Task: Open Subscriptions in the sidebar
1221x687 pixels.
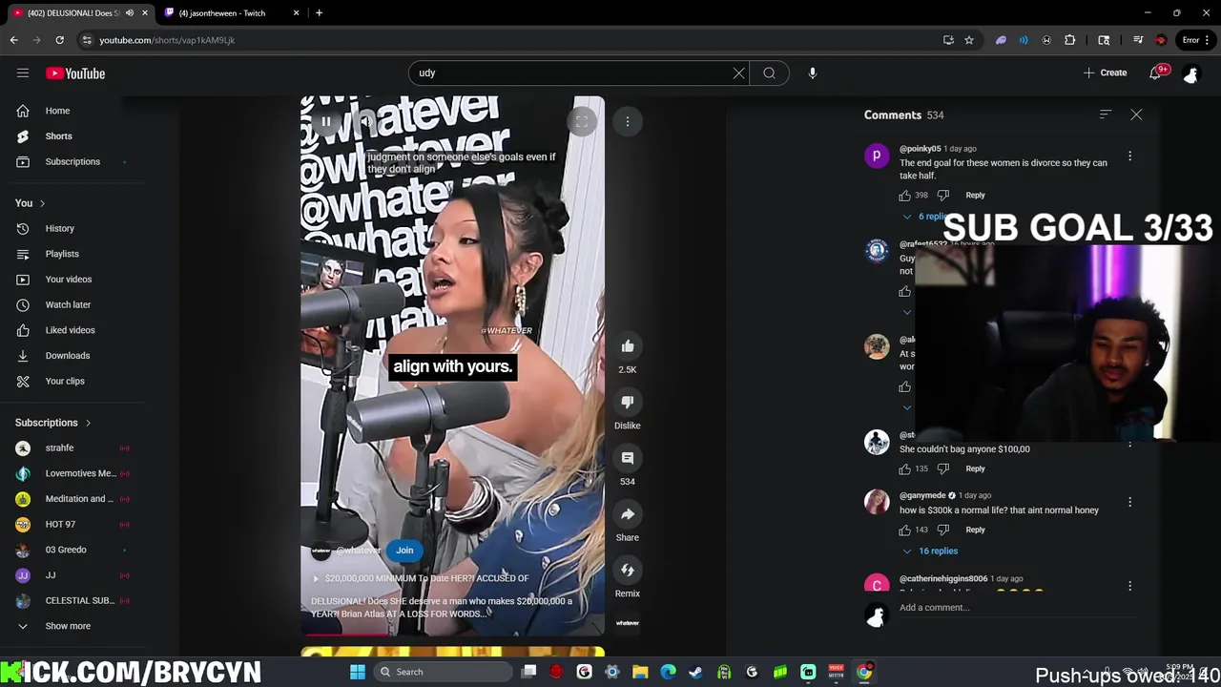Action: (72, 161)
